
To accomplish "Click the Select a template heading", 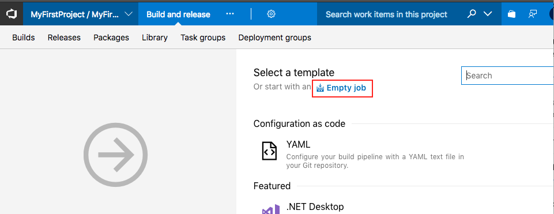I will [x=294, y=73].
